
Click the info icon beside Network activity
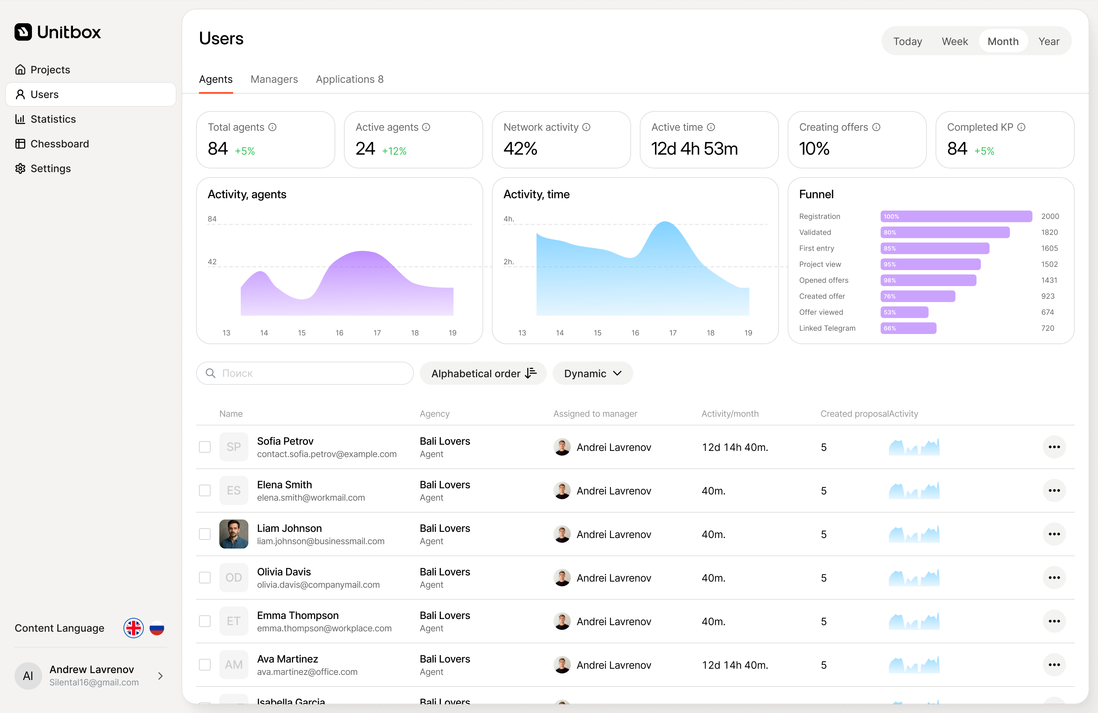[x=586, y=127]
